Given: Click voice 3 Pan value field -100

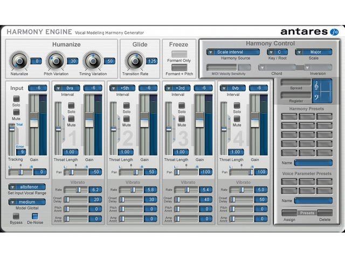Looking at the screenshot, I should [x=206, y=172].
